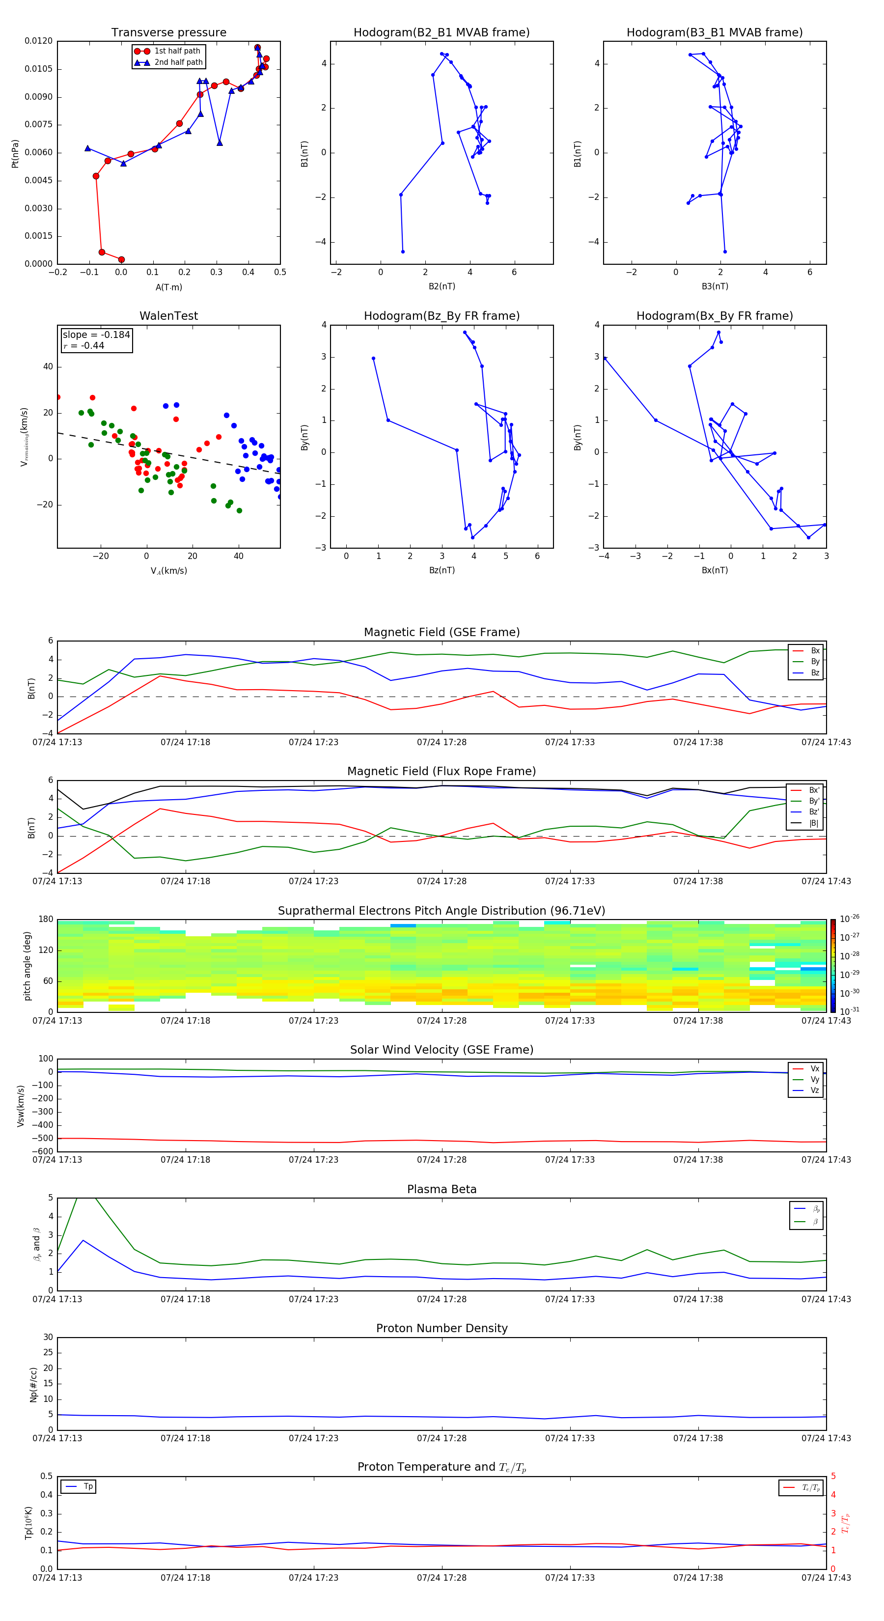Click the "Tp(10^6K)" y-axis label
The height and width of the screenshot is (1621, 884).
click(x=28, y=1523)
